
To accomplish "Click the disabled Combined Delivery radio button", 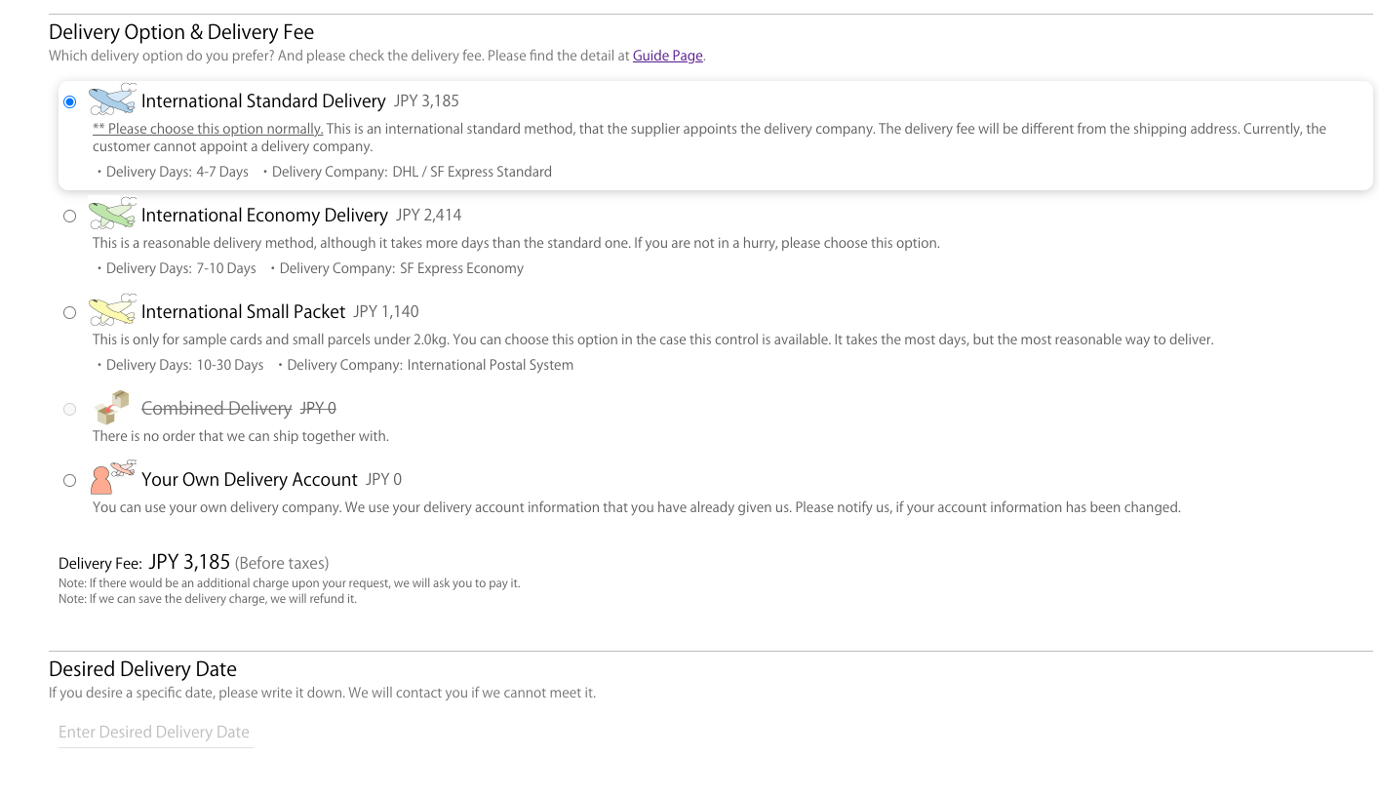I will coord(69,409).
